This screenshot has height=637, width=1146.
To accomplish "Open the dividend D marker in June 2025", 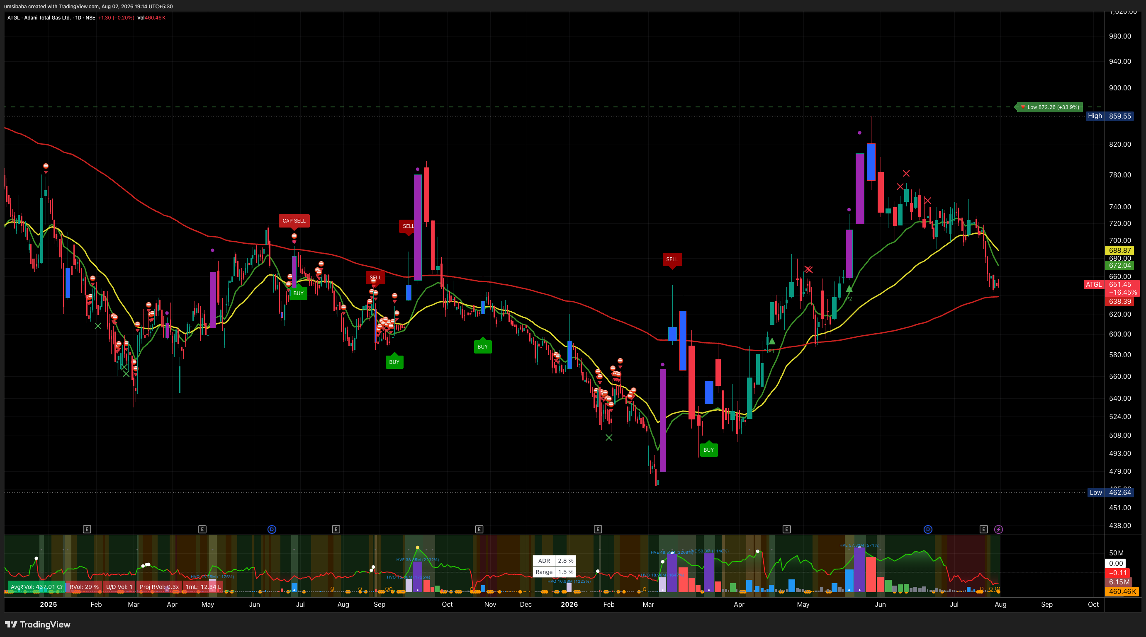I will (272, 529).
